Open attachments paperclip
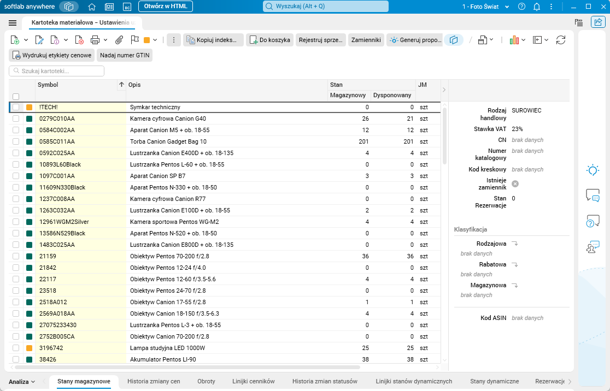The height and width of the screenshot is (391, 610). pyautogui.click(x=119, y=40)
